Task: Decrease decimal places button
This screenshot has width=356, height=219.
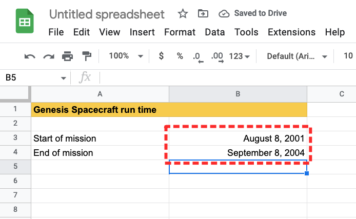Action: click(196, 56)
